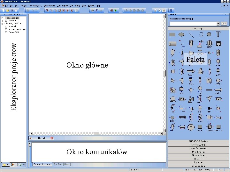
Task: Click the New file toolbar icon
Action: [4, 11]
